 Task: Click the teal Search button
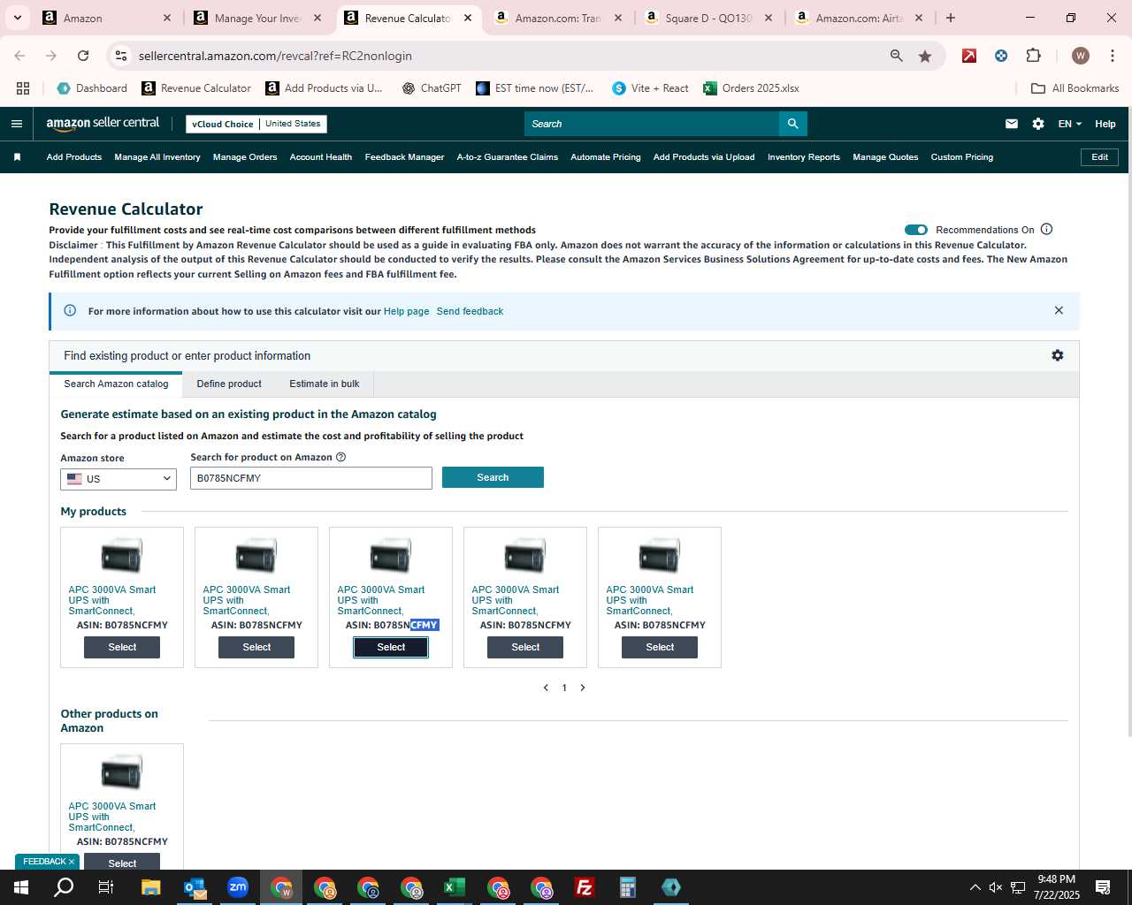pyautogui.click(x=493, y=477)
